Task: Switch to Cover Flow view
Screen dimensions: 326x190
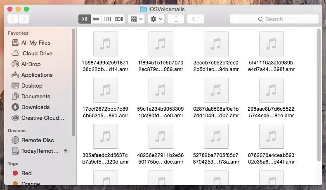Action: pos(119,19)
